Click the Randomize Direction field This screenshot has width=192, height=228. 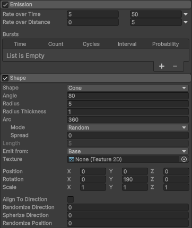click(128, 207)
